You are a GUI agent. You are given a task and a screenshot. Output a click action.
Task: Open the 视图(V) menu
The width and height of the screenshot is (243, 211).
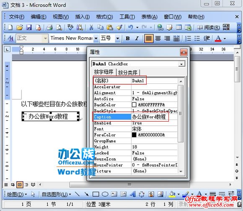tap(61, 17)
